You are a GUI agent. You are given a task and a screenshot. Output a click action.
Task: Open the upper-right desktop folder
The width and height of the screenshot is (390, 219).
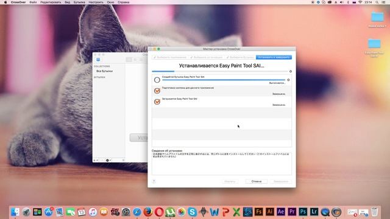click(377, 18)
